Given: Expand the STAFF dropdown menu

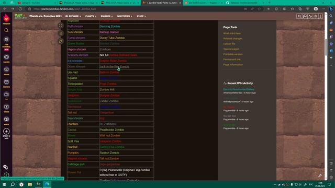Looking at the screenshot, I should pyautogui.click(x=141, y=16).
